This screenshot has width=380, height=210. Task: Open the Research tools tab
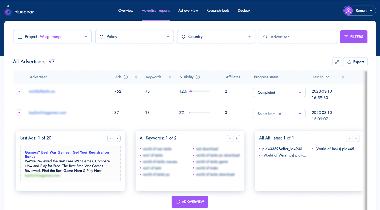point(218,11)
